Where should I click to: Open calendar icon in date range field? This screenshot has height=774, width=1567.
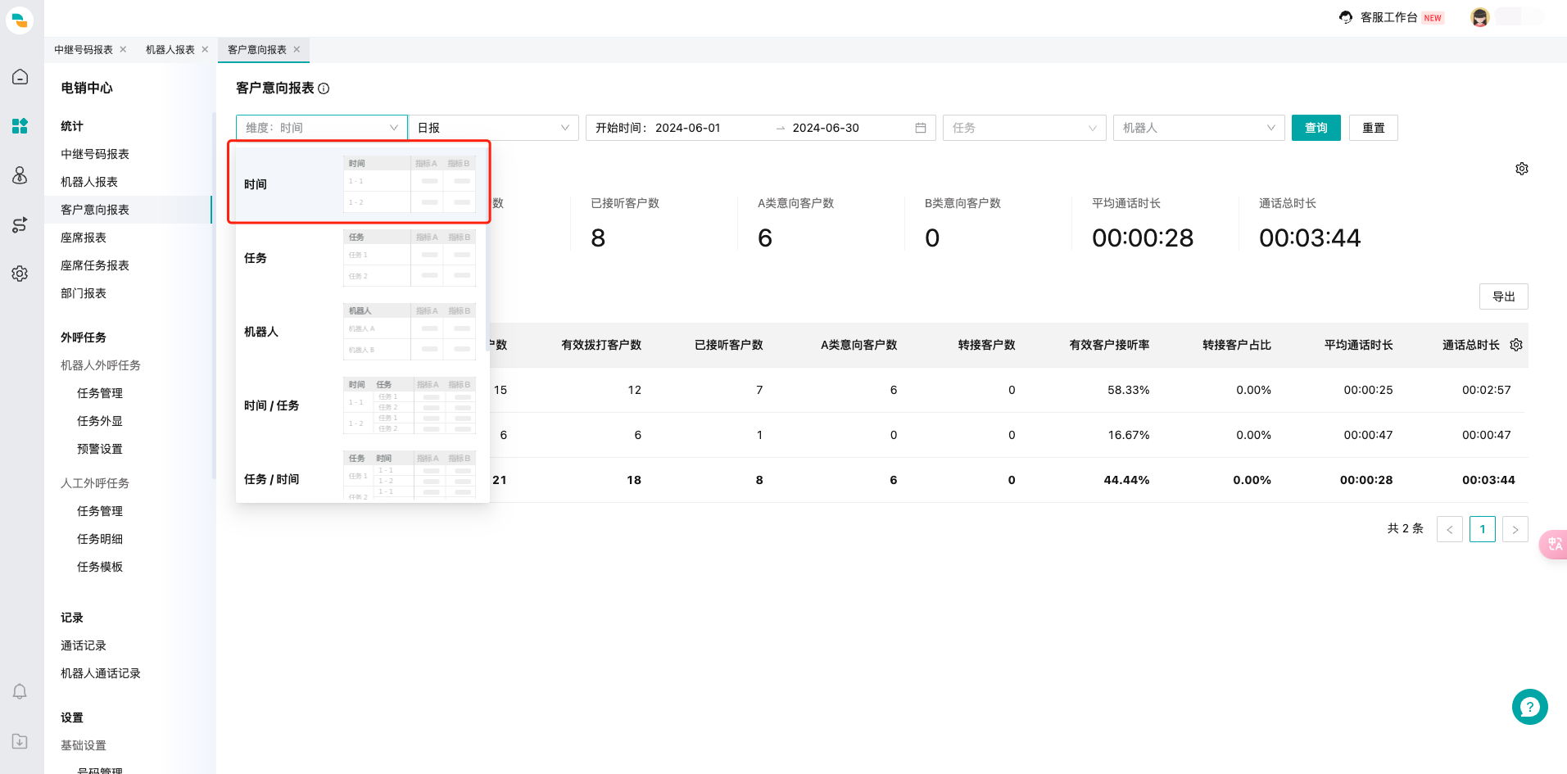click(921, 128)
